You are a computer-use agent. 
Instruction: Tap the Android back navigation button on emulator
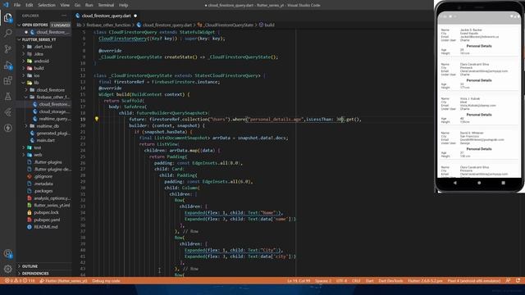(x=454, y=183)
